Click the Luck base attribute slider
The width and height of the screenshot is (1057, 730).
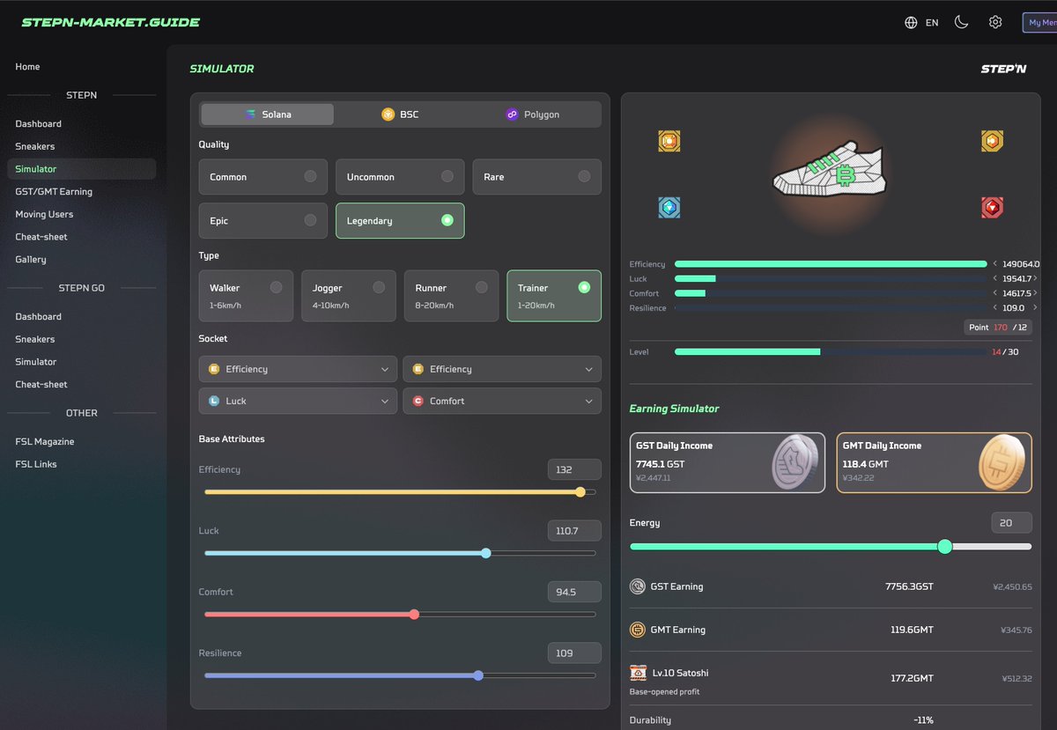(400, 553)
